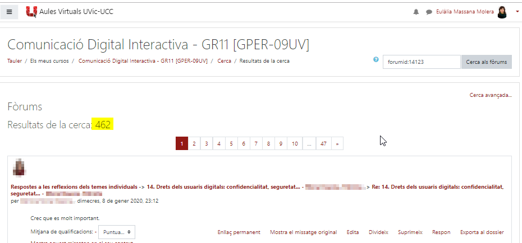The height and width of the screenshot is (243, 522).
Task: Click the search help question icon
Action: coord(376,59)
